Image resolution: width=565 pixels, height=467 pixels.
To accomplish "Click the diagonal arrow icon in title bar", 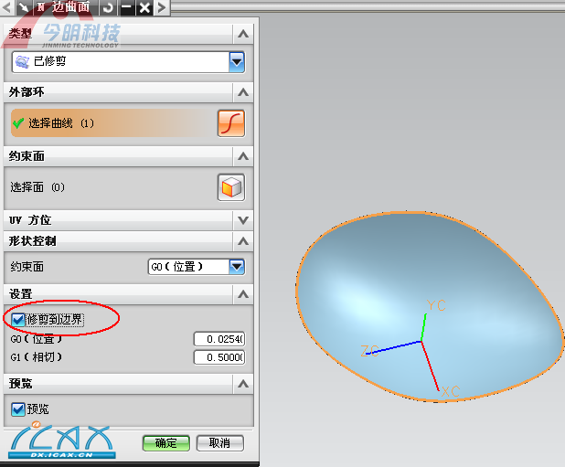I will click(24, 7).
